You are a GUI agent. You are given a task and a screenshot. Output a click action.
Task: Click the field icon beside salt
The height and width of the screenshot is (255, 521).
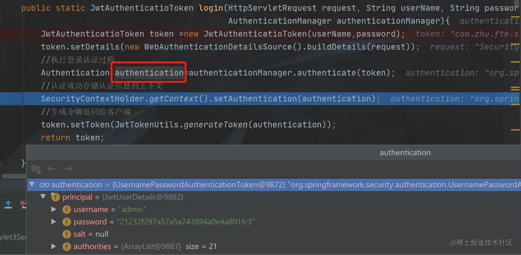pyautogui.click(x=67, y=234)
